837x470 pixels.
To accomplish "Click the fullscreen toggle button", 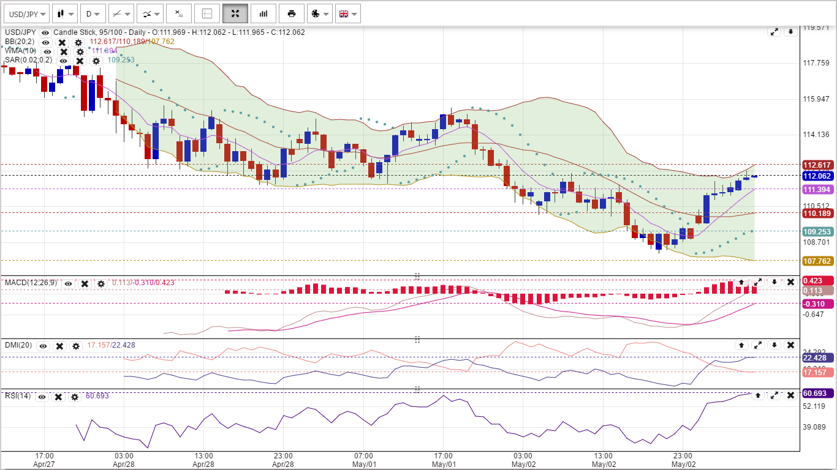I will pos(235,13).
